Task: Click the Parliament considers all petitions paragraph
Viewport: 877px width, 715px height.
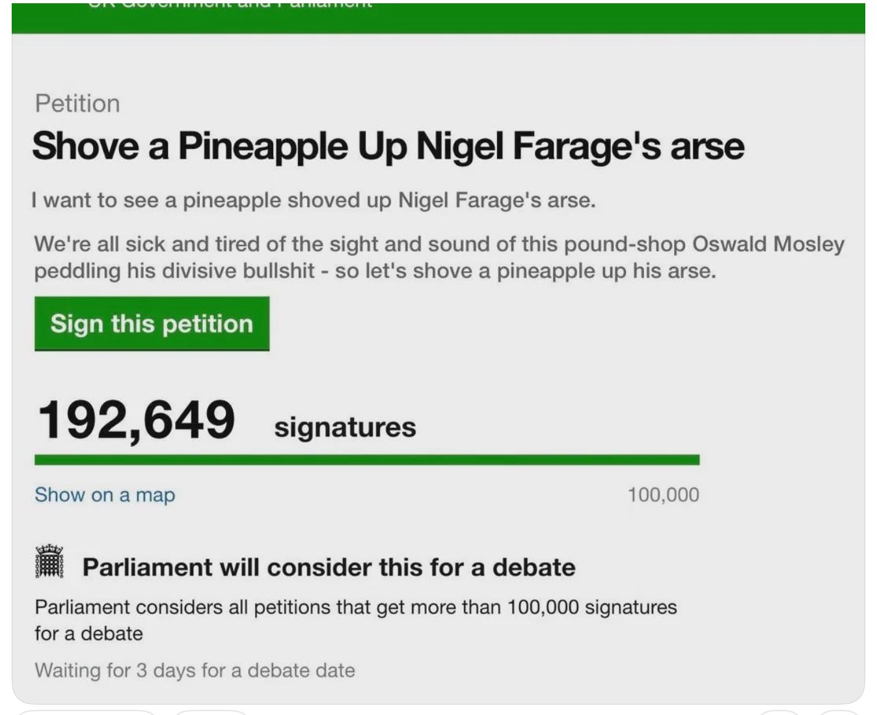Action: (356, 620)
